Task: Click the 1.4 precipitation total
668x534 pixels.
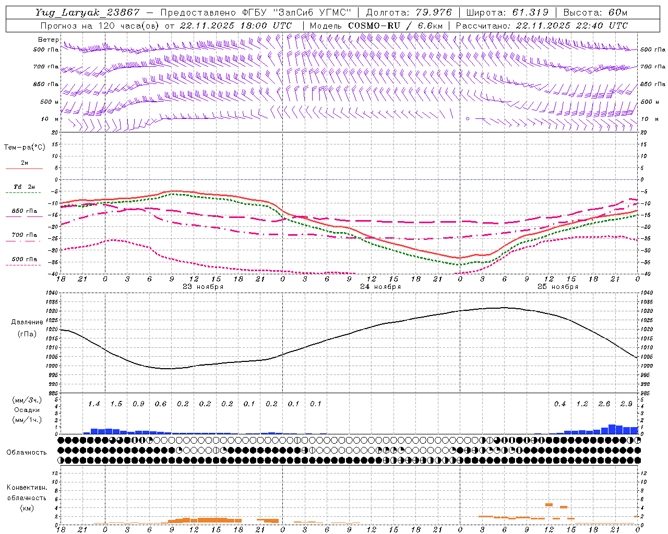Action: [x=94, y=404]
